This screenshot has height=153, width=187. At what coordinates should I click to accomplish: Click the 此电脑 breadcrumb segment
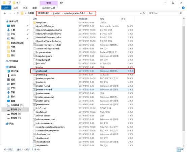point(31,13)
